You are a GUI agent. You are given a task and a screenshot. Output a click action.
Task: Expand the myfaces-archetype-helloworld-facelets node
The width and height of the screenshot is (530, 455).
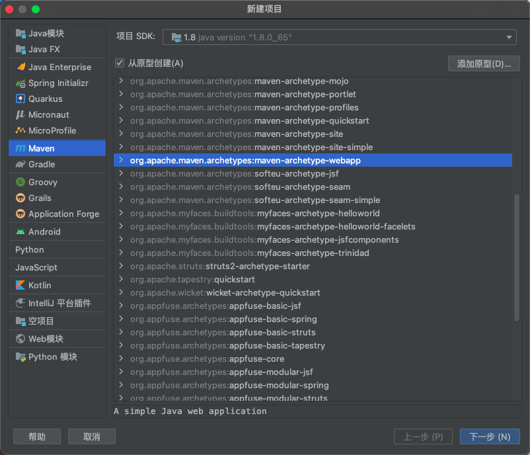point(121,226)
